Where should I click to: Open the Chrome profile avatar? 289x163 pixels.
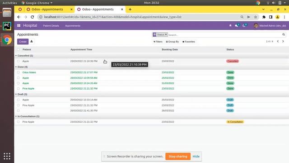[277, 17]
